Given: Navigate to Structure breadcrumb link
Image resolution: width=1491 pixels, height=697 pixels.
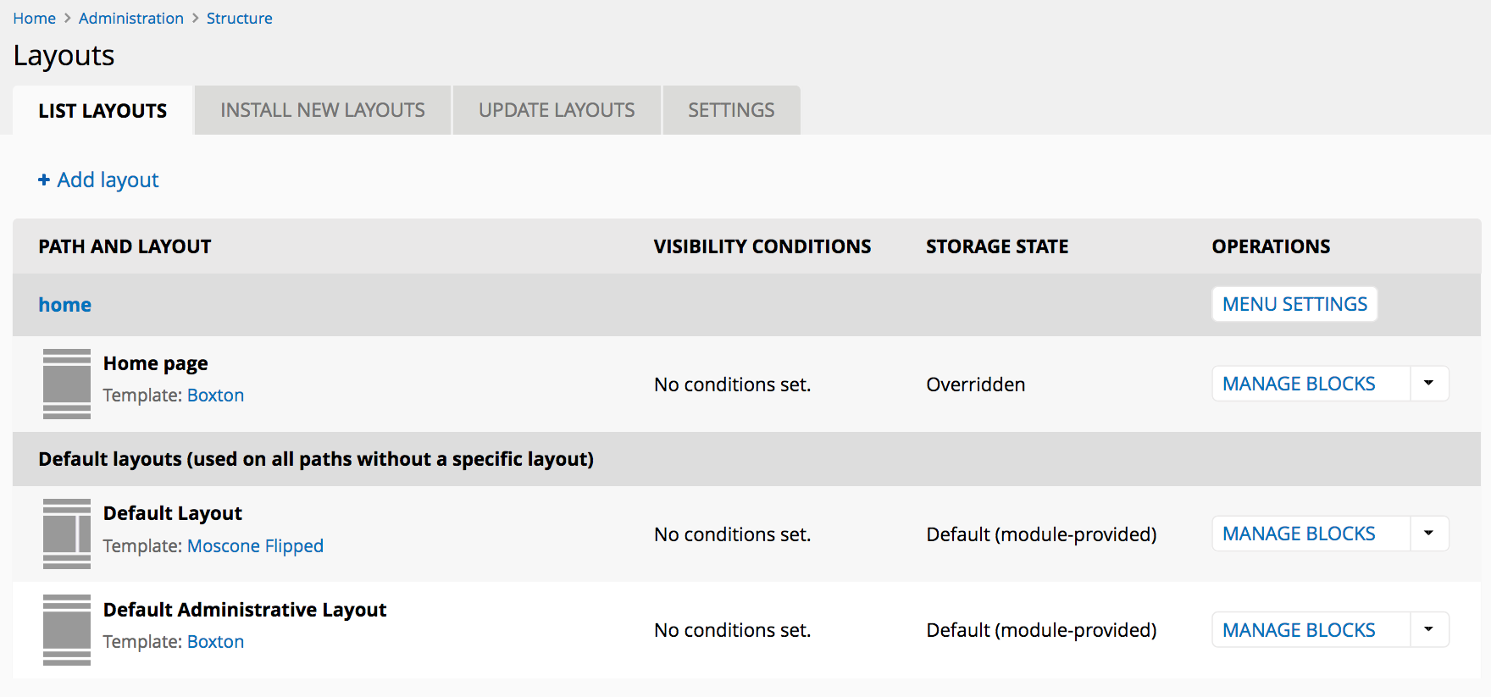Looking at the screenshot, I should pos(240,19).
